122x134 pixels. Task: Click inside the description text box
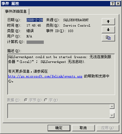61,74
